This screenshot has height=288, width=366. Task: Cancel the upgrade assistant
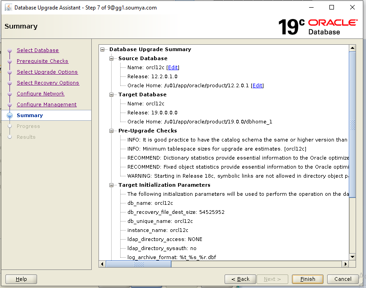pos(343,279)
